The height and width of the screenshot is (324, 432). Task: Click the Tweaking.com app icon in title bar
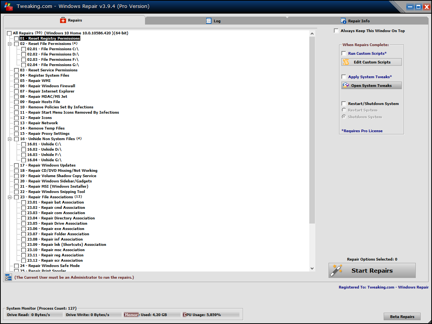(x=9, y=6)
